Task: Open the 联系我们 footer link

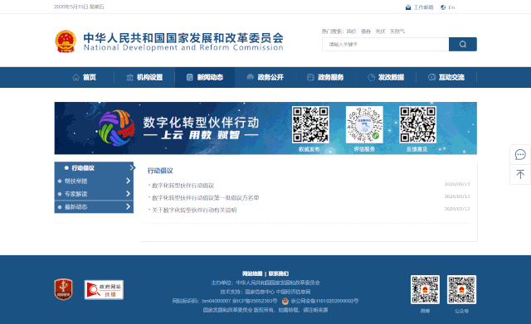Action: (x=279, y=273)
